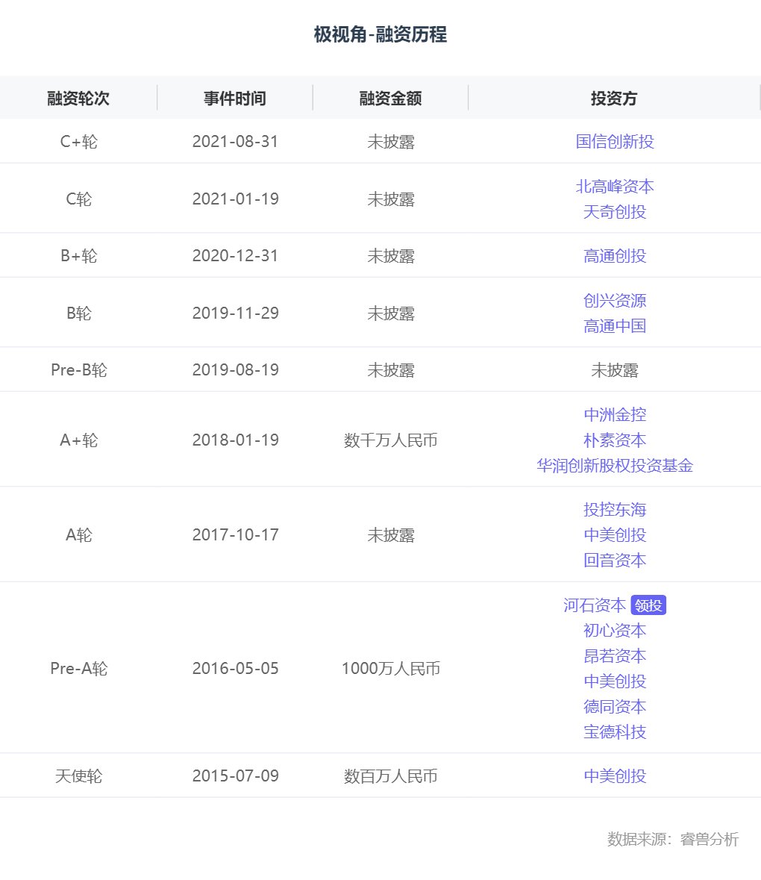Click the 融资金额 column header
This screenshot has height=880, width=761.
390,99
